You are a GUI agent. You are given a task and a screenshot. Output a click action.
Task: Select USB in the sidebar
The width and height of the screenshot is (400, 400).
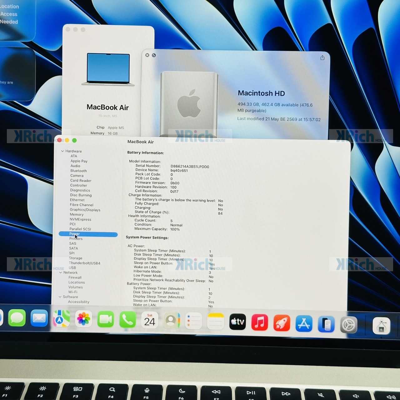(x=72, y=267)
